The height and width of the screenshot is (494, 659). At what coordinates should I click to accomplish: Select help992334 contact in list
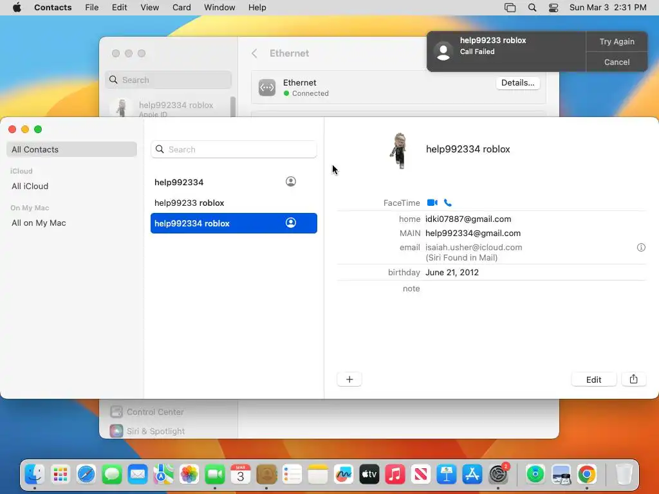click(x=234, y=182)
